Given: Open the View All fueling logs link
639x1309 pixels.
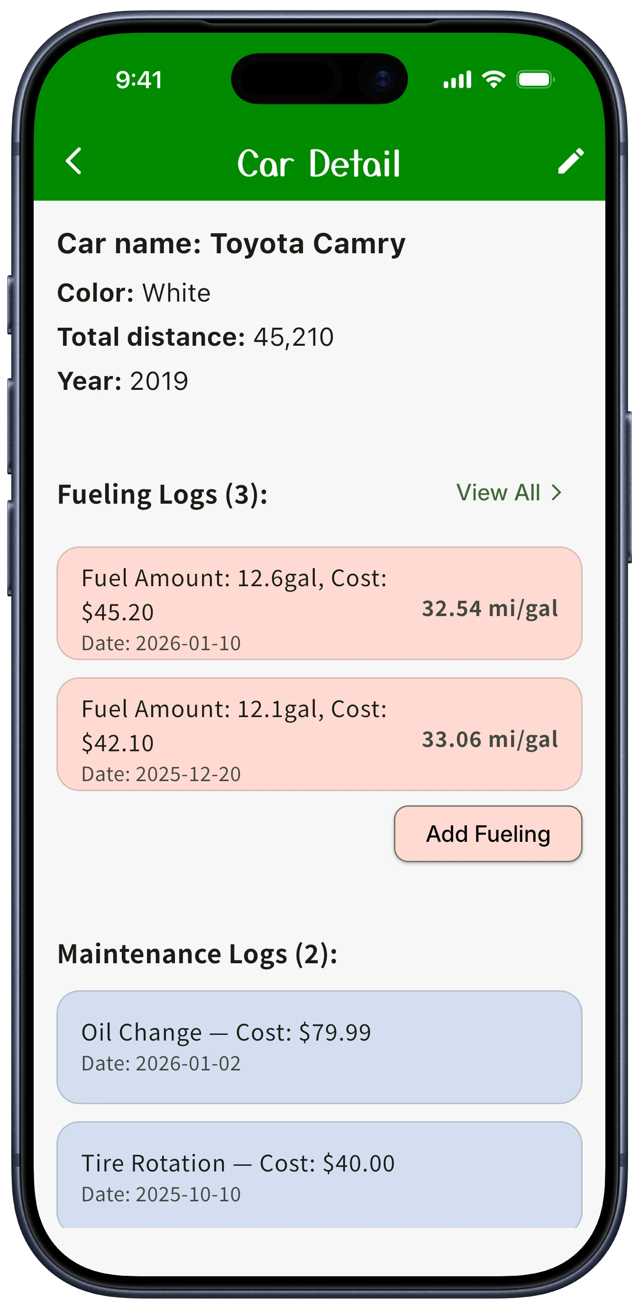Looking at the screenshot, I should 498,492.
